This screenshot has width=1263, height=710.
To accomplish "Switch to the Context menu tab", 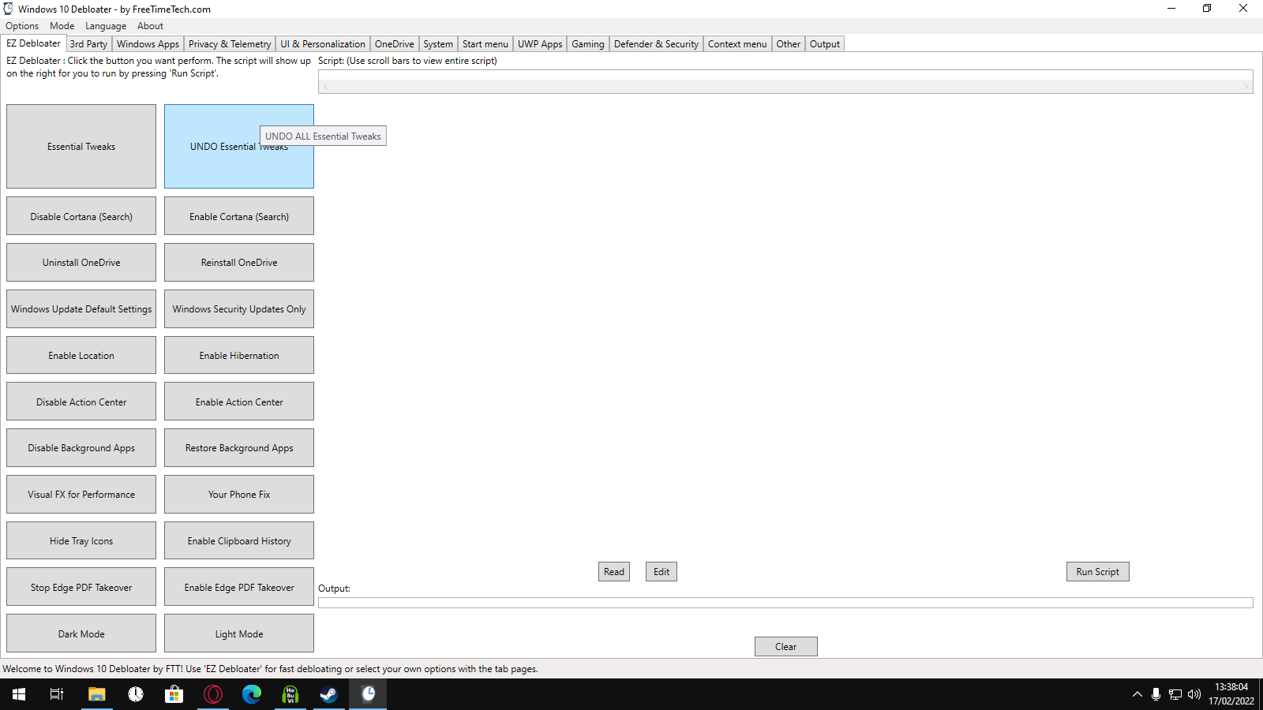I will (737, 44).
